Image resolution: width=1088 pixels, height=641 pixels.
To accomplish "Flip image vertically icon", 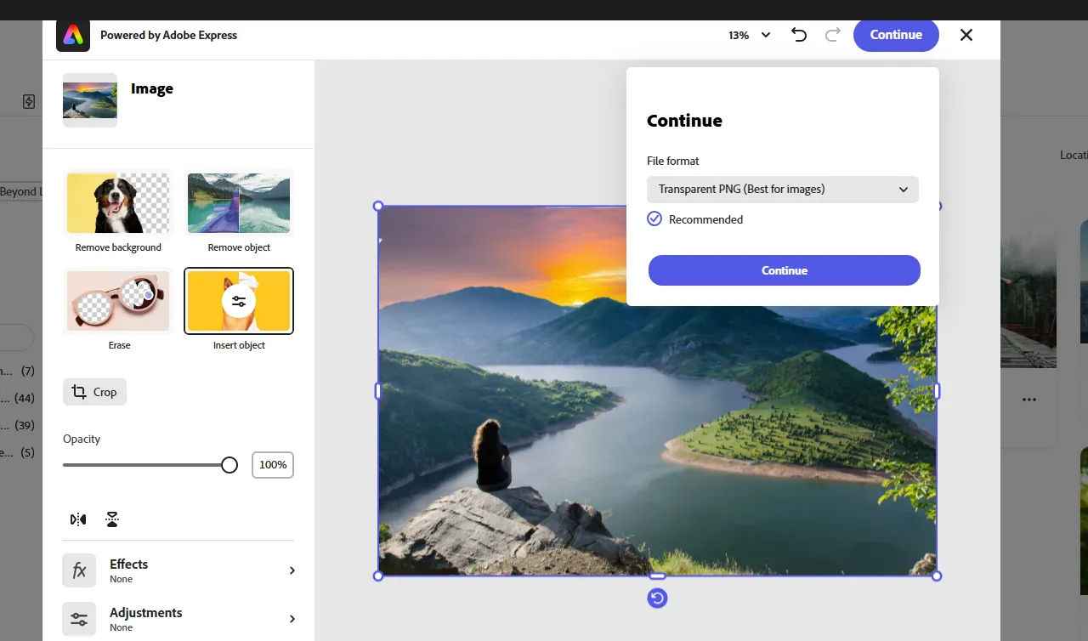I will click(112, 519).
